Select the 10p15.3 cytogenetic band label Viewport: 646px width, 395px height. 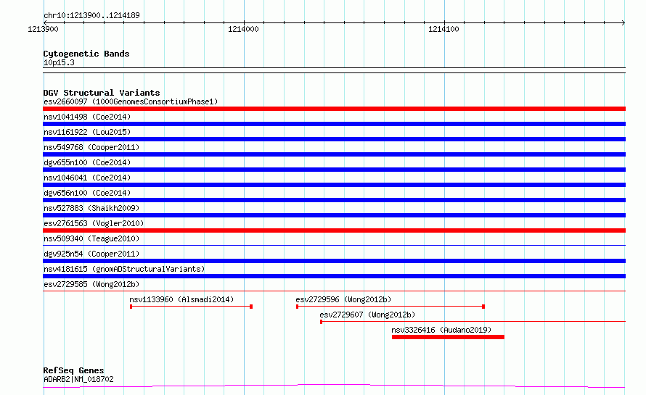(x=59, y=62)
